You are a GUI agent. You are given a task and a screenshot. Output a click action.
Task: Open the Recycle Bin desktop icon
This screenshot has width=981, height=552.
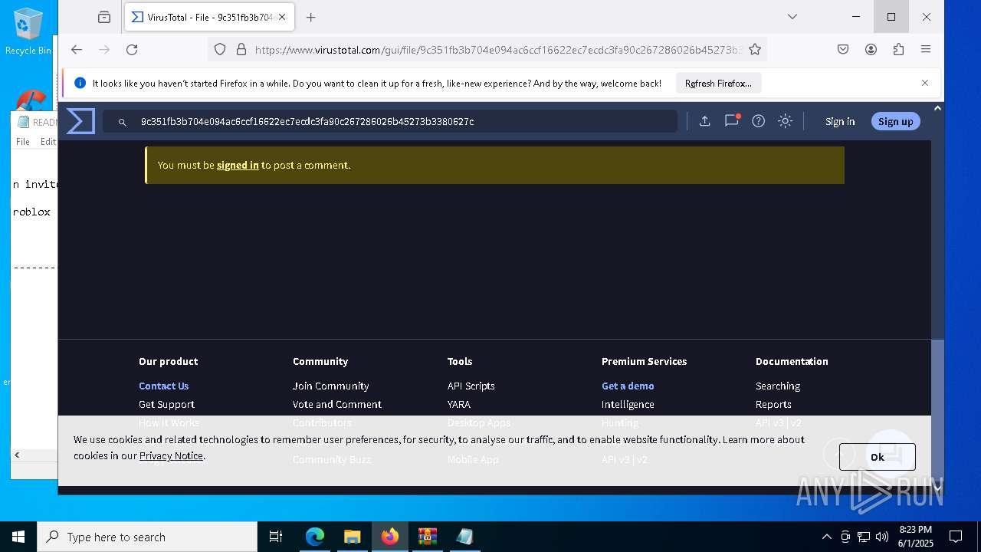[28, 32]
